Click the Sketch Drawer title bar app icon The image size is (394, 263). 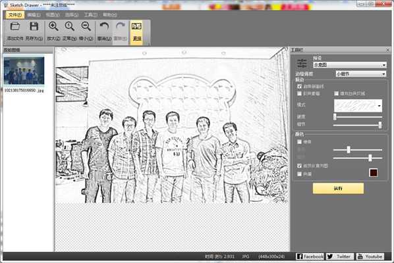pyautogui.click(x=6, y=5)
